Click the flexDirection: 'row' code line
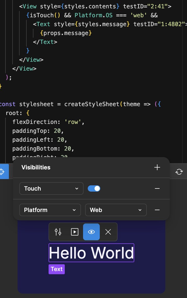This screenshot has width=187, height=298. click(48, 122)
